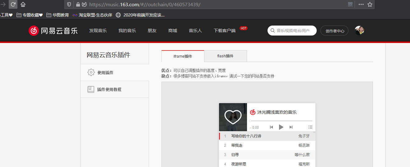Select 使用插件 in the sidebar

click(x=114, y=73)
